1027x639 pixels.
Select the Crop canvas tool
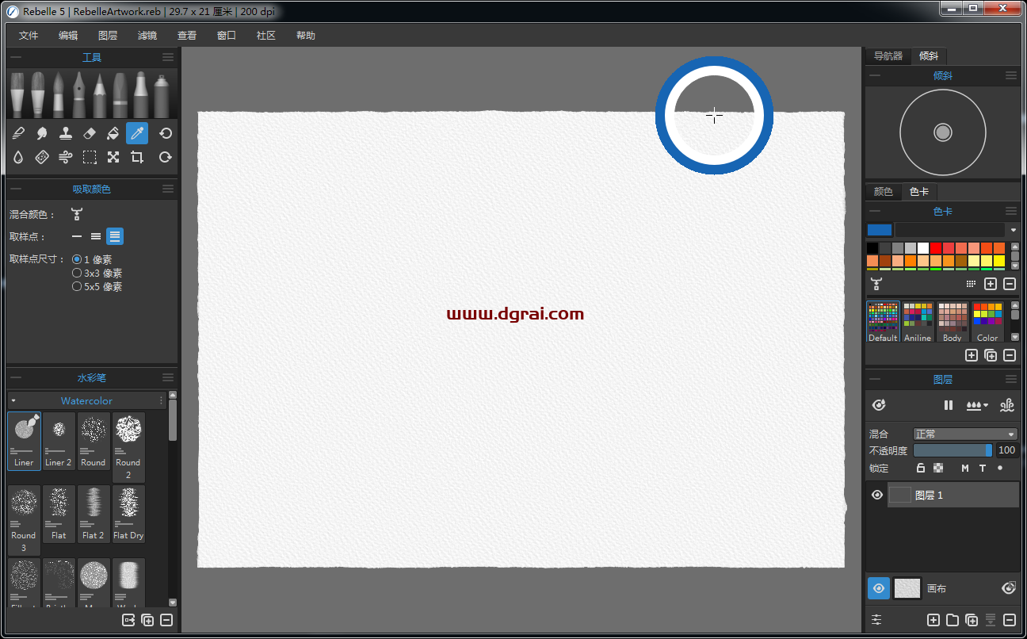[x=137, y=157]
